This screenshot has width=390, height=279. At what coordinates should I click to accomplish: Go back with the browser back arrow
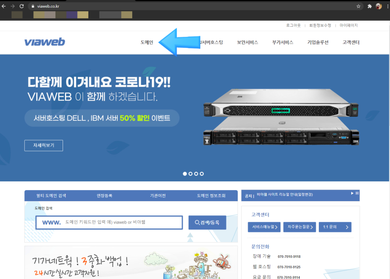tap(4, 6)
